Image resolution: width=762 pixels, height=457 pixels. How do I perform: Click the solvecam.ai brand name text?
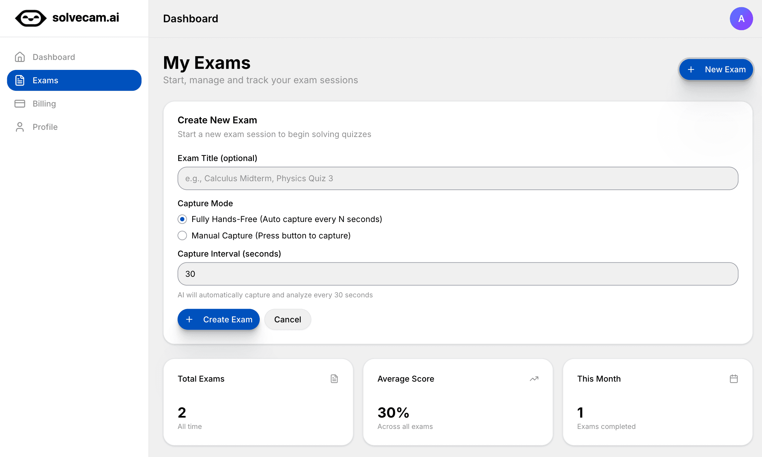[86, 17]
